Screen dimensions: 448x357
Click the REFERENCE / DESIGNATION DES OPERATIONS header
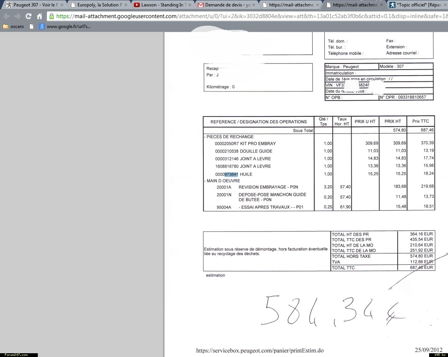(259, 122)
